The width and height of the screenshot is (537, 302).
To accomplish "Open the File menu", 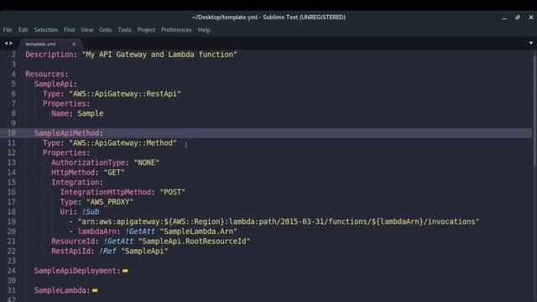I will 8,30.
